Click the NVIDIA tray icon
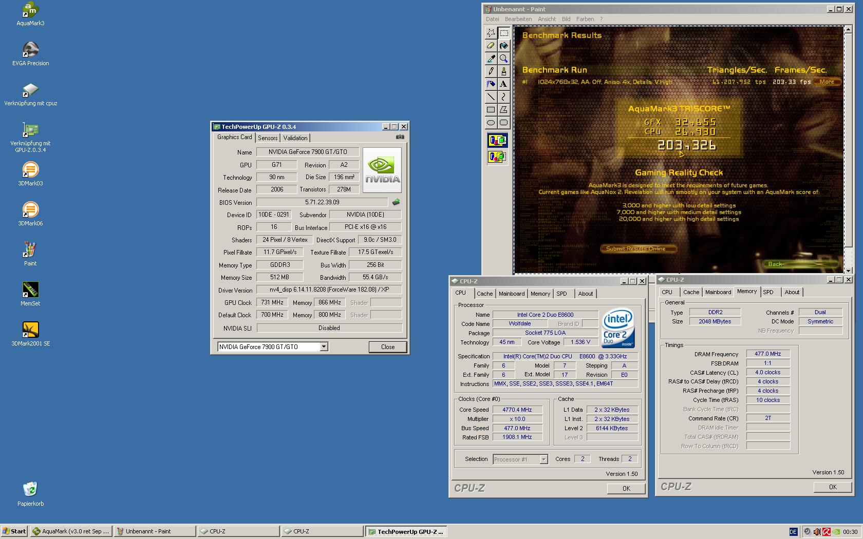This screenshot has height=539, width=863. point(836,532)
